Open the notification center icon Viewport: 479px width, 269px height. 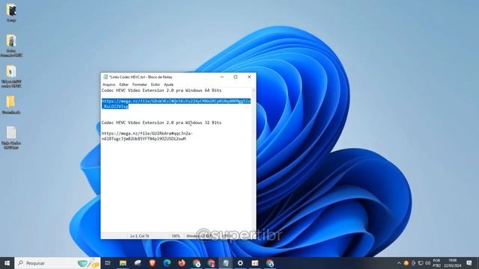click(x=469, y=263)
